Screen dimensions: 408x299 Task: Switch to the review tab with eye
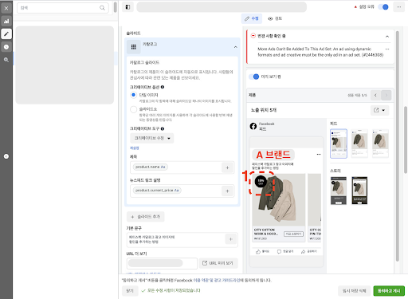coord(275,18)
